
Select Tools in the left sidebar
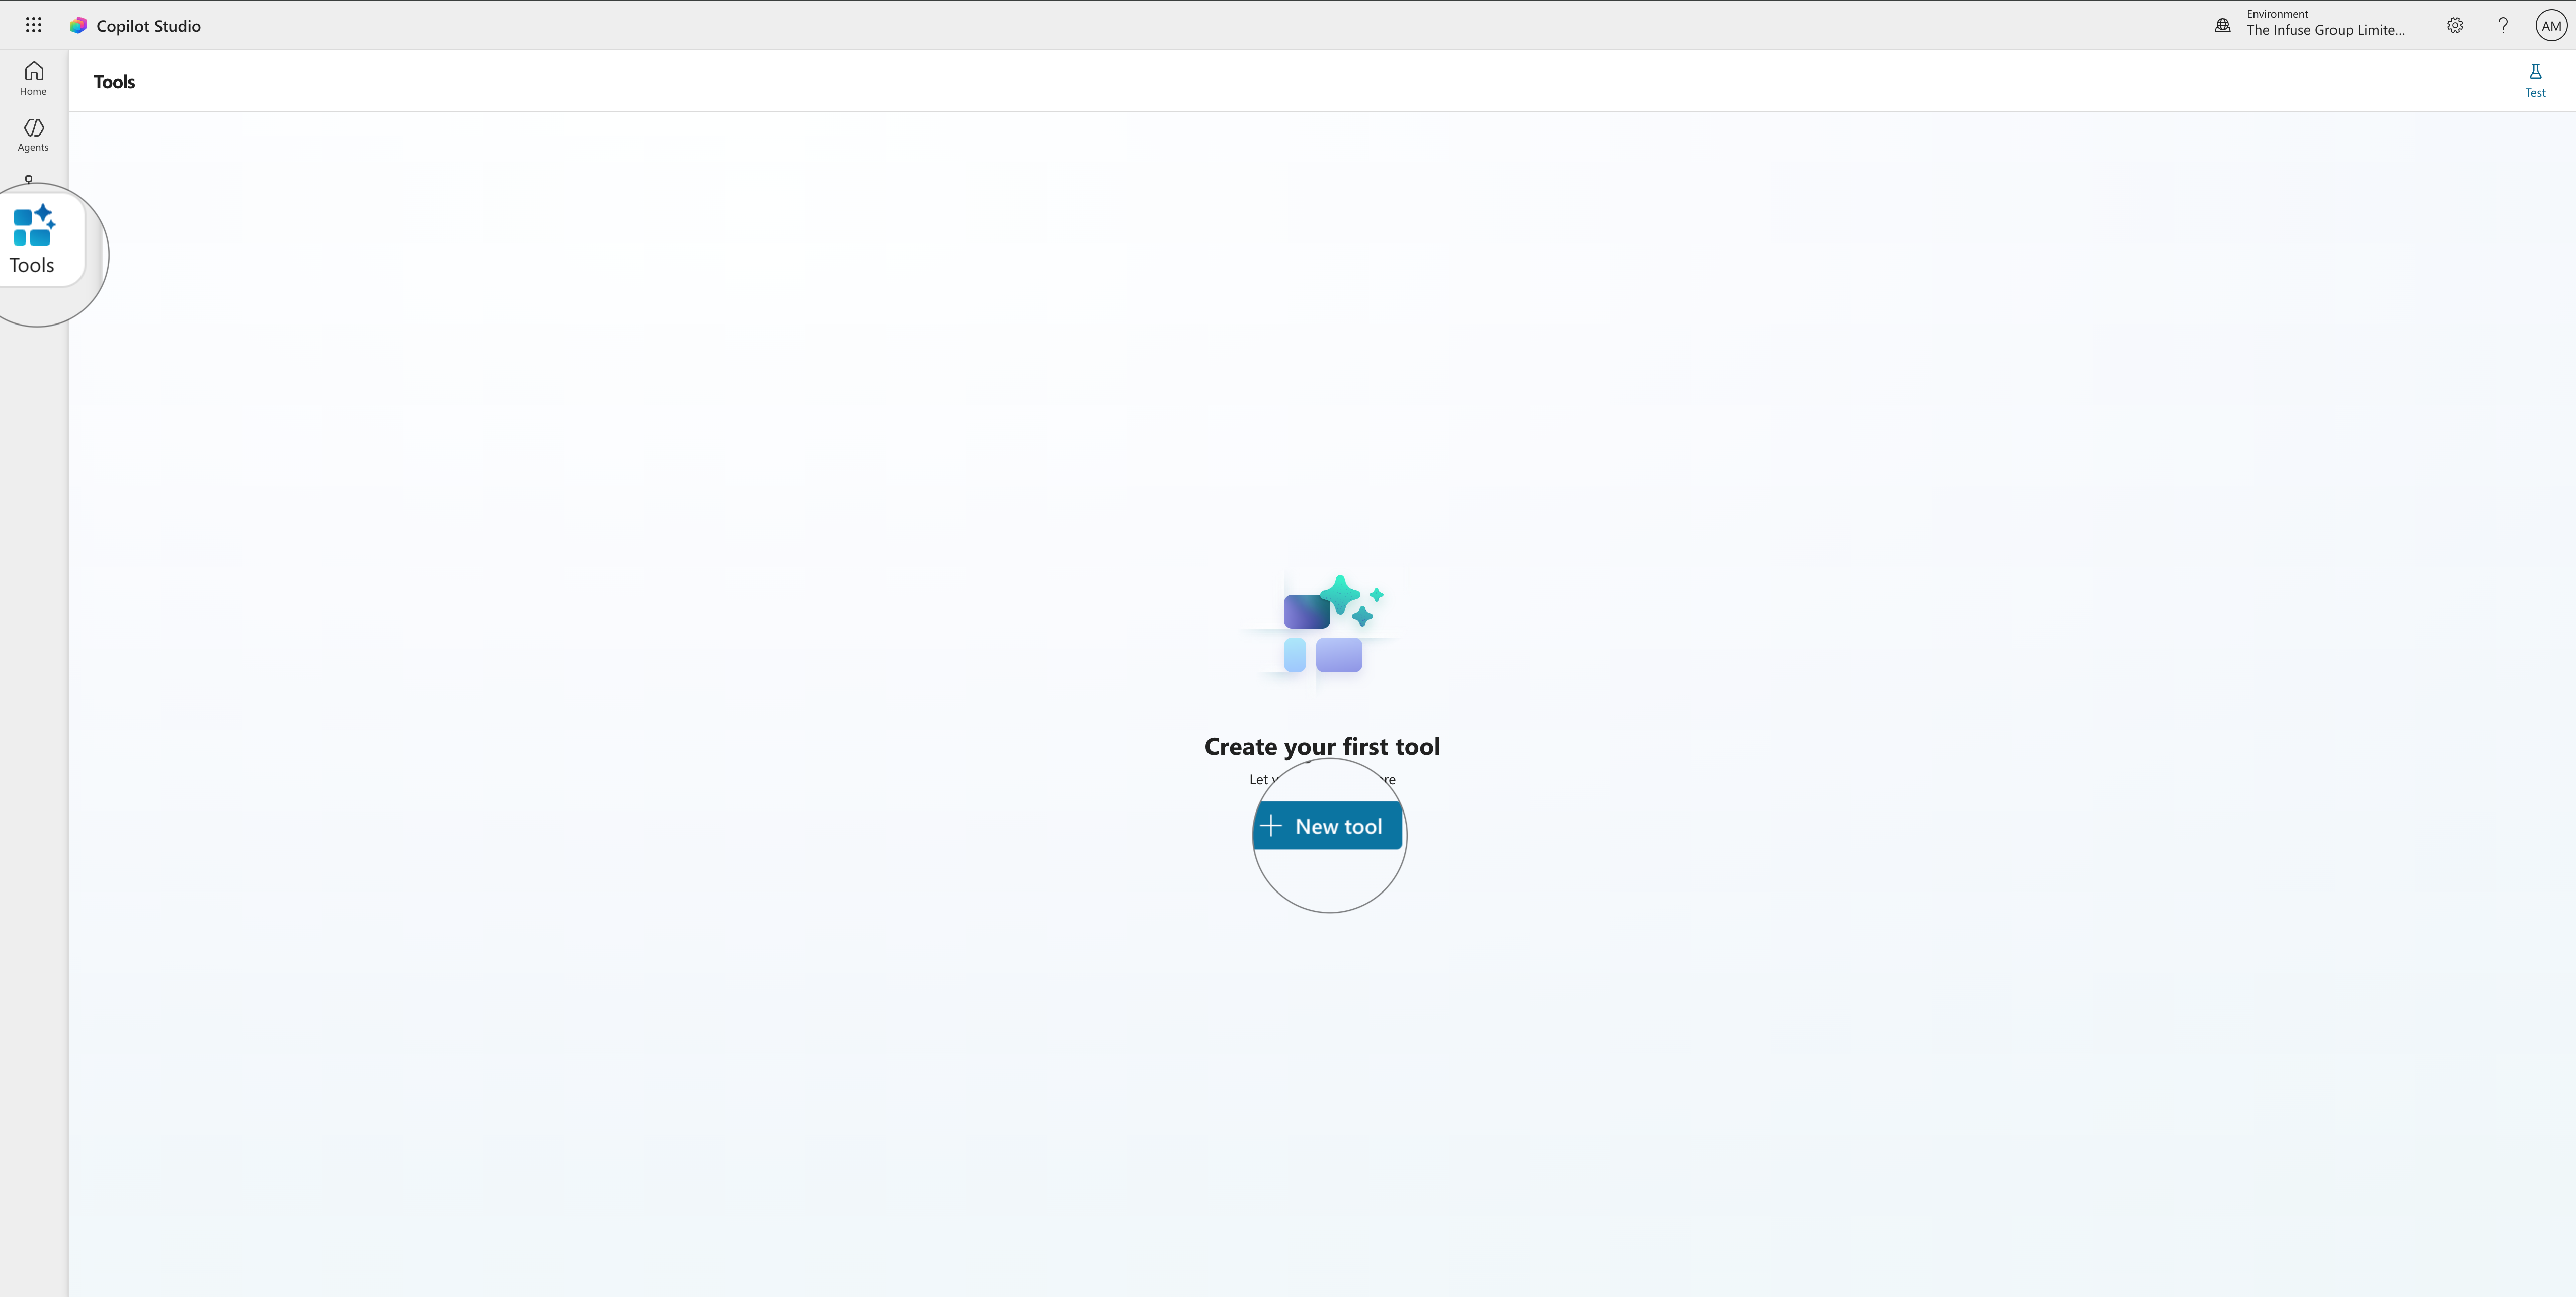34,240
